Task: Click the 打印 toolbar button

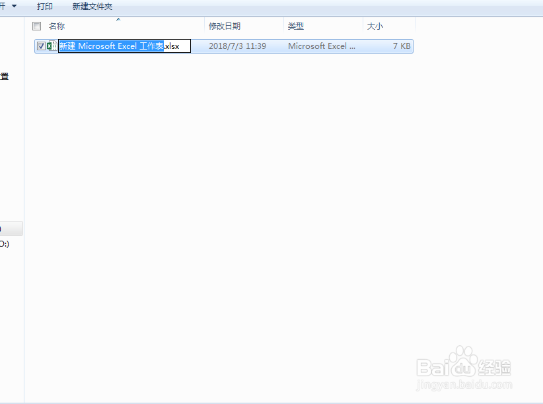Action: point(45,6)
